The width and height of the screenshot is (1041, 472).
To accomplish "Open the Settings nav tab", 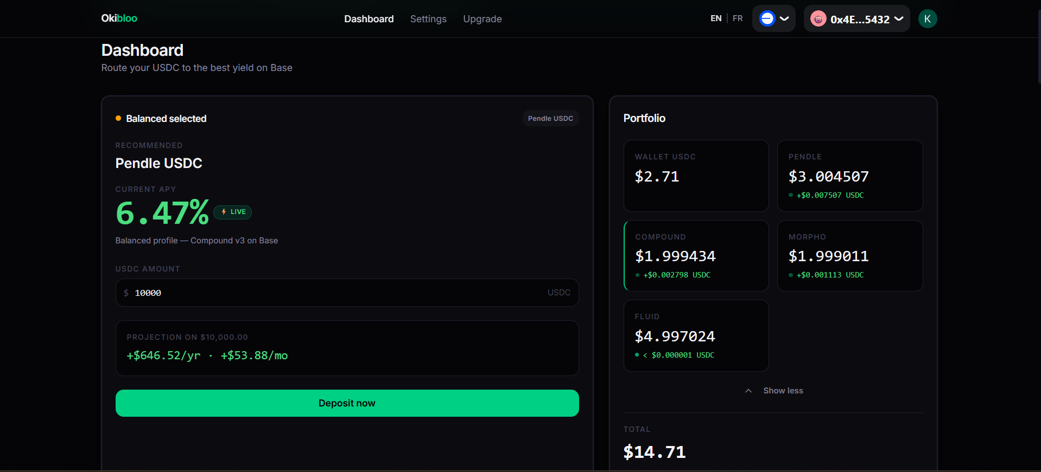I will coord(428,19).
